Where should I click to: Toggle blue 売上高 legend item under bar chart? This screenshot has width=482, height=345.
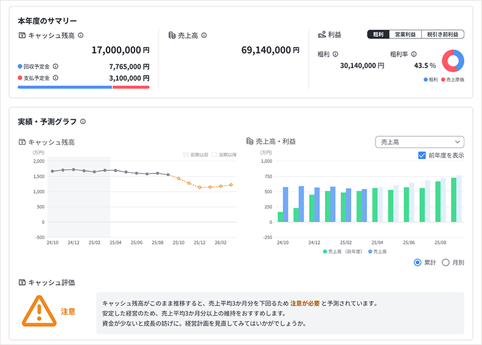[x=377, y=252]
